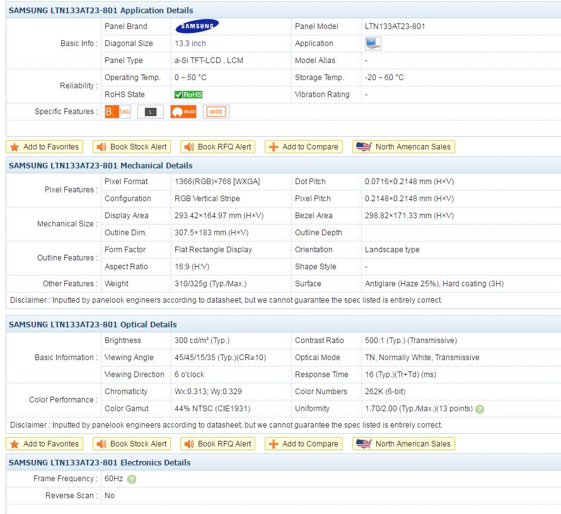Click the contrast ratio value 500:1
The image size is (561, 514).
pyautogui.click(x=411, y=341)
